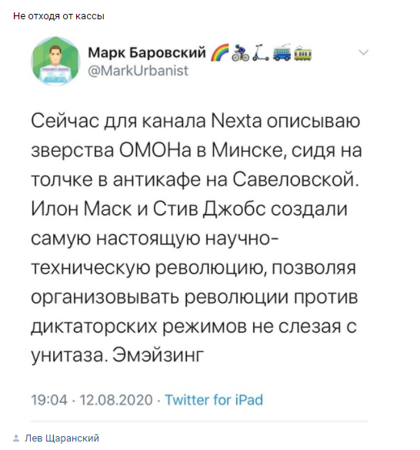
Task: Open the tweet options chevron menu
Action: [x=363, y=52]
